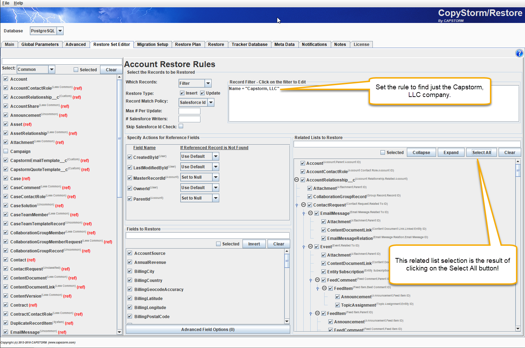The image size is (525, 348).
Task: Switch to the Notifications tab
Action: click(314, 44)
